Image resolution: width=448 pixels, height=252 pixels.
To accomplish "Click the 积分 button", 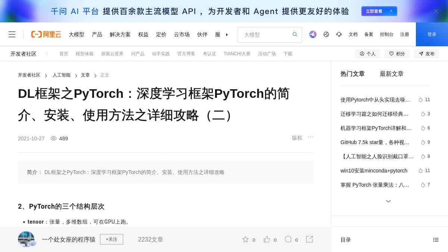I will tap(397, 54).
